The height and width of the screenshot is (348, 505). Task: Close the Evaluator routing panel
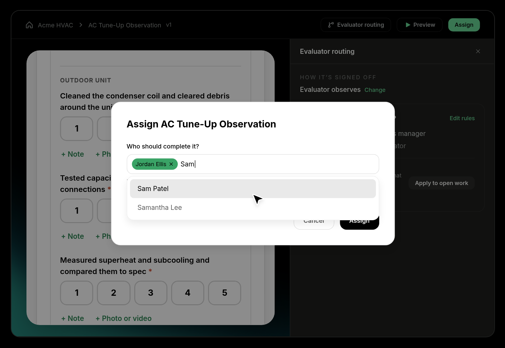(x=478, y=51)
